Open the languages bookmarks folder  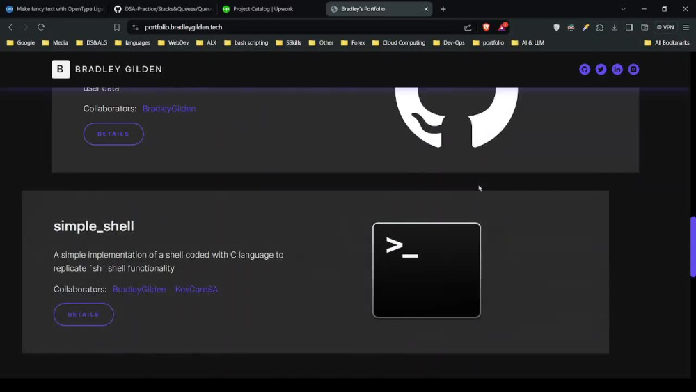pos(132,42)
